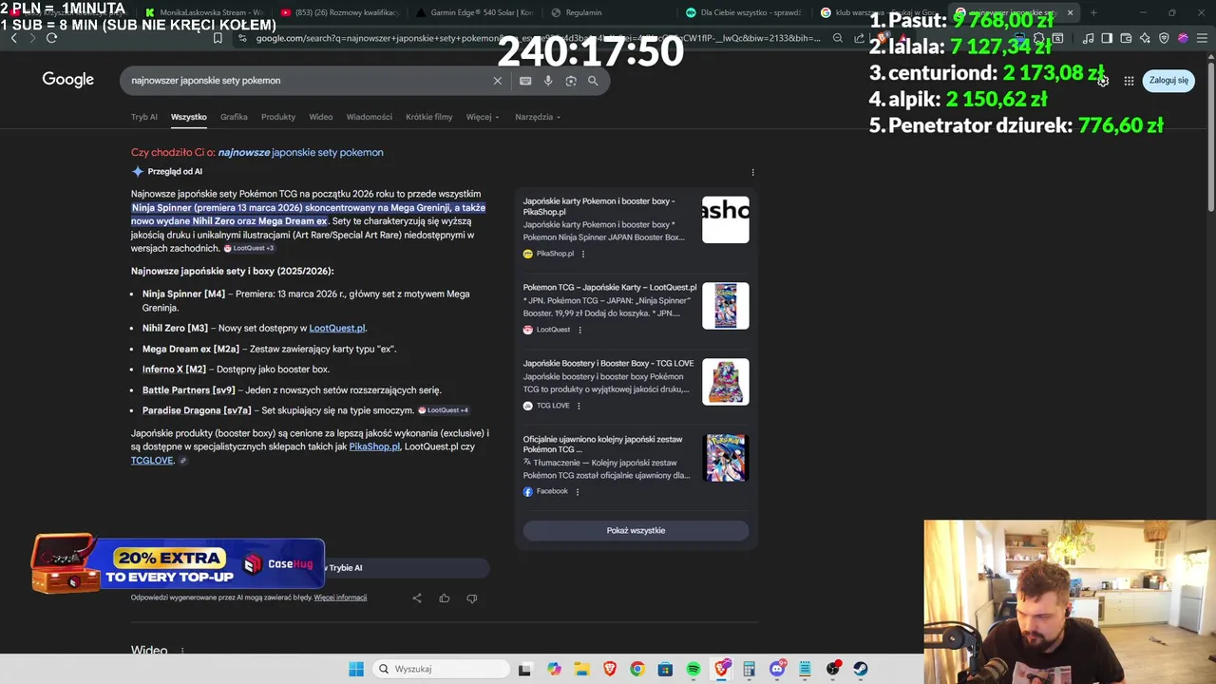Share the AI overview answer
This screenshot has height=684, width=1216.
click(417, 598)
